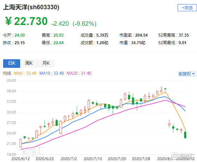Click the day high value 25.03
Viewport: 197px width, 162px height.
[58, 35]
